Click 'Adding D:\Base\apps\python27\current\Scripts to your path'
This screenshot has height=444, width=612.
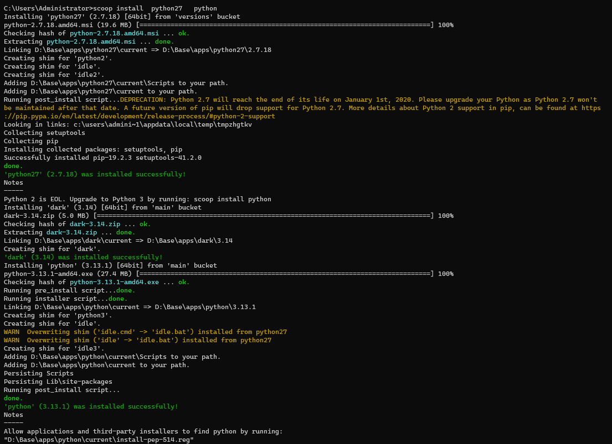[116, 83]
